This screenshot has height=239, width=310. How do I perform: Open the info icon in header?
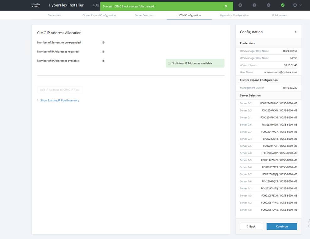click(254, 5)
